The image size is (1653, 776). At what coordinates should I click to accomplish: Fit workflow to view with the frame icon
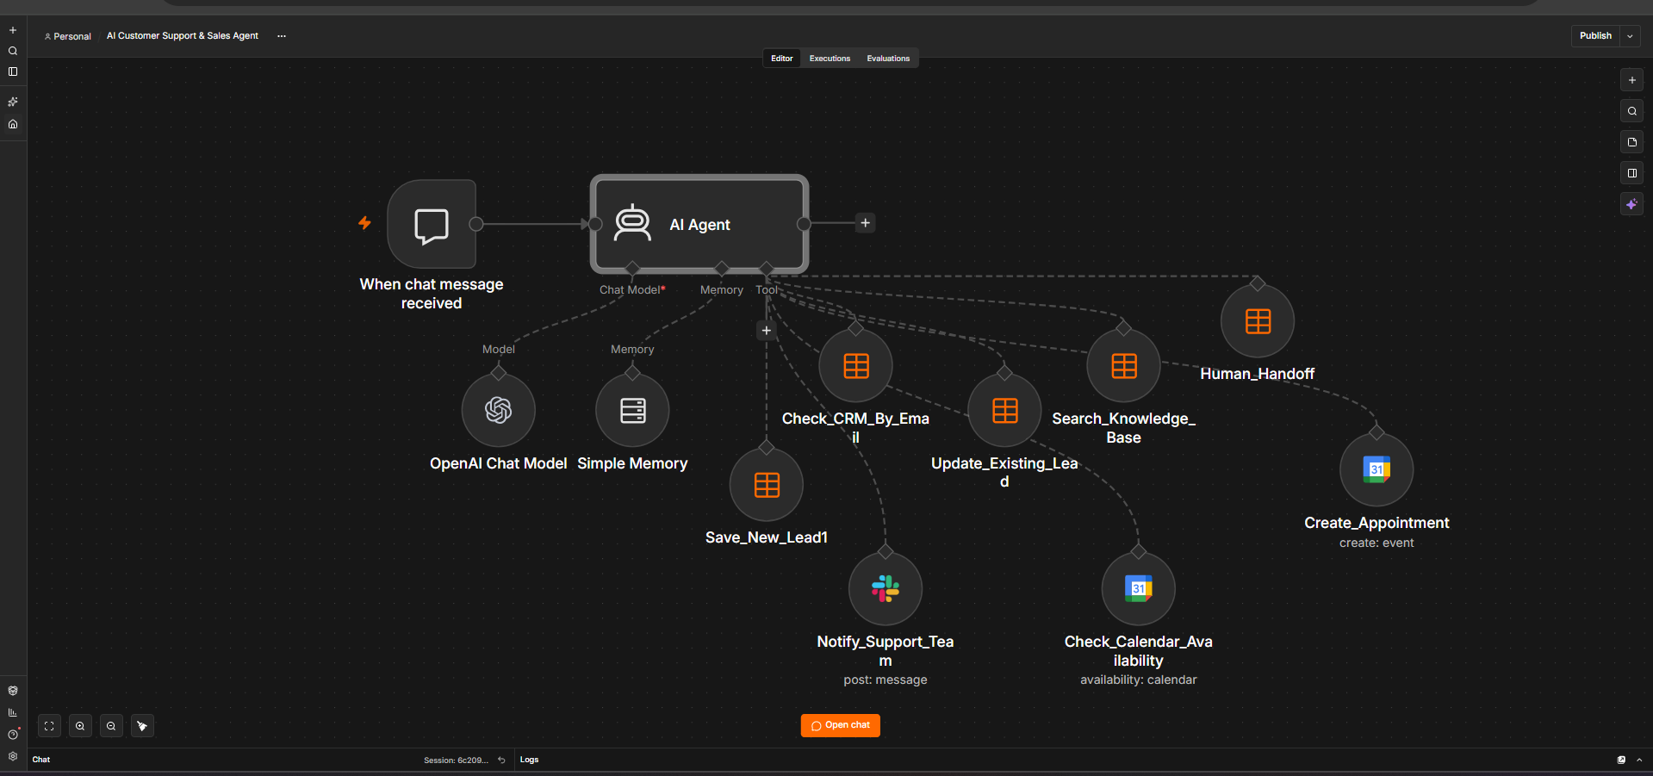pos(49,726)
